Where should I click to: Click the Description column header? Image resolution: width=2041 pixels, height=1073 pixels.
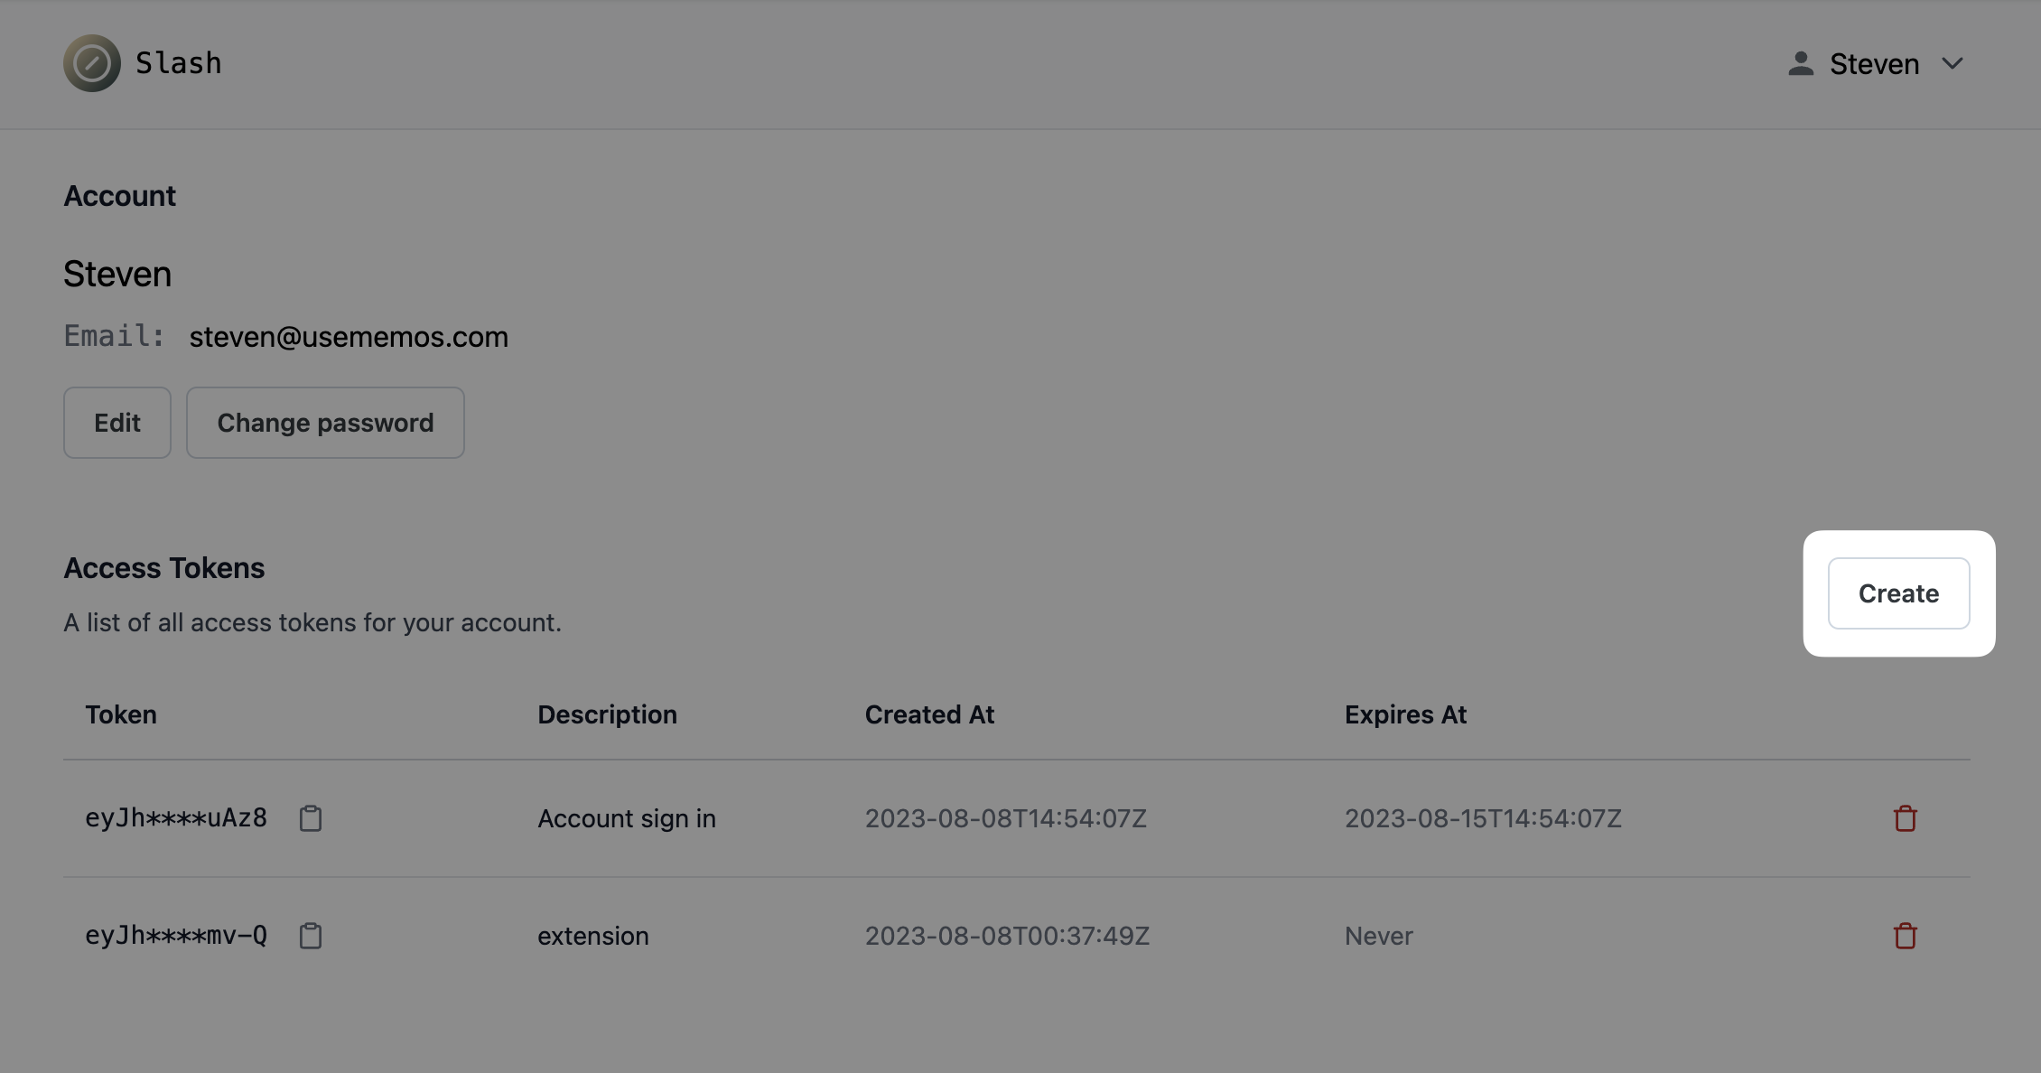pos(607,714)
